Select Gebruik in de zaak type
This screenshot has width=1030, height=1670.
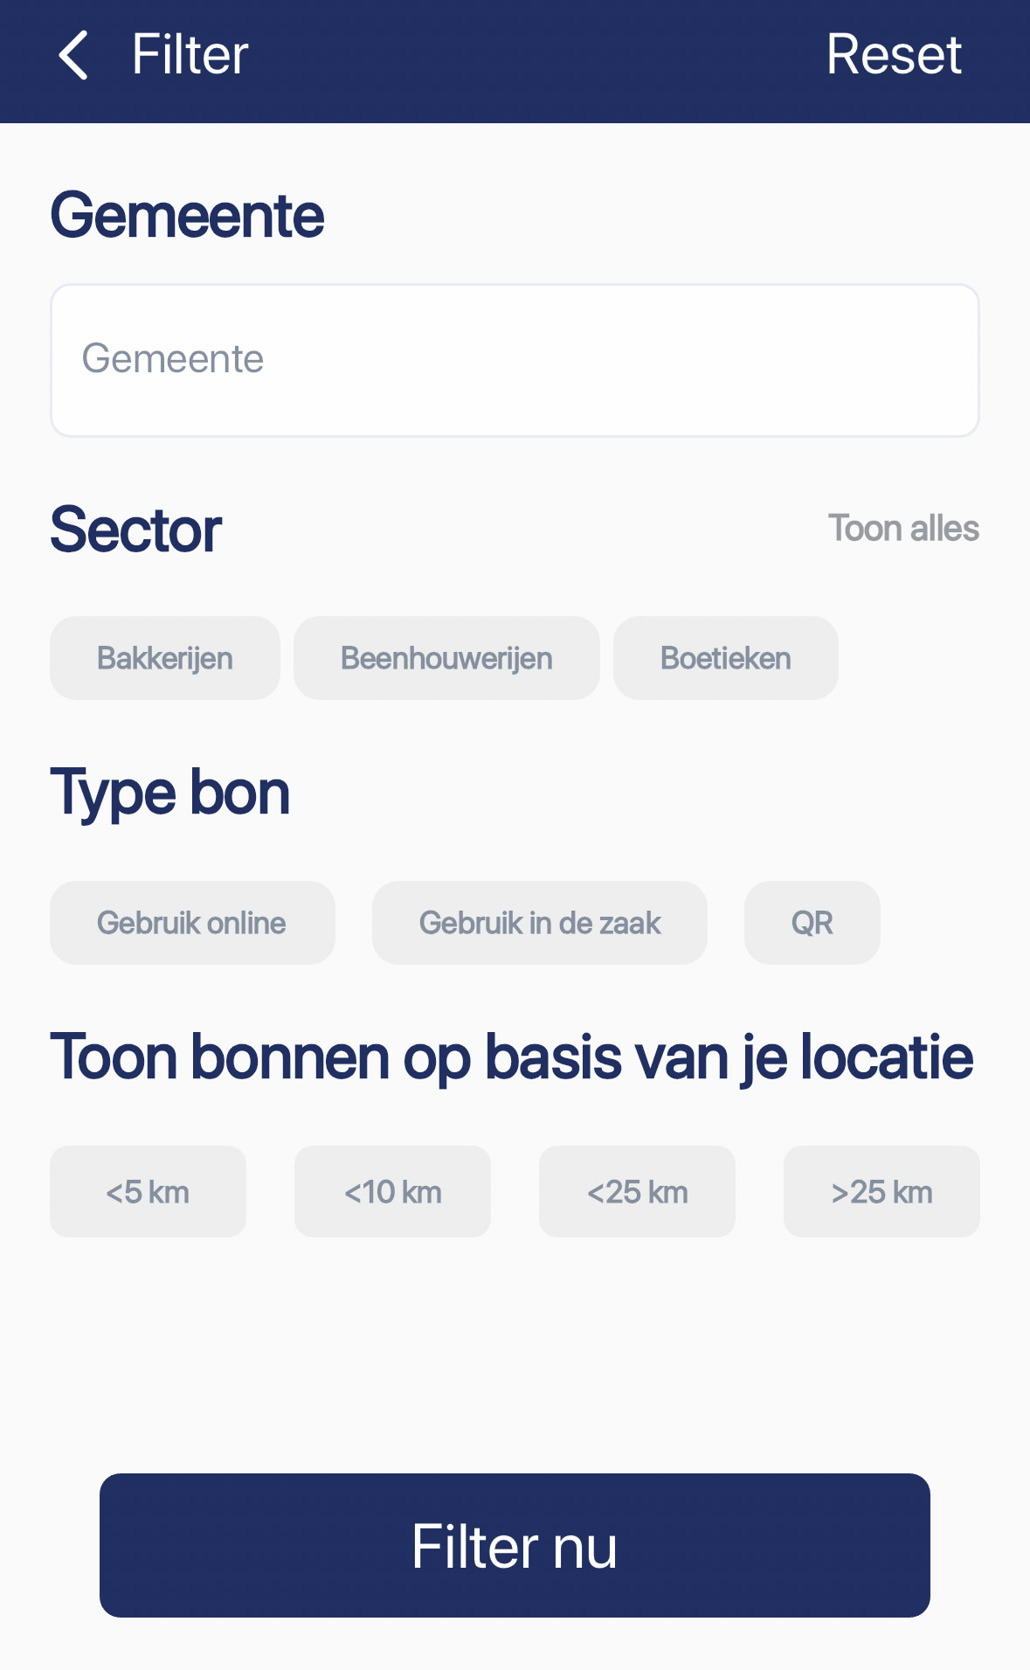[539, 923]
